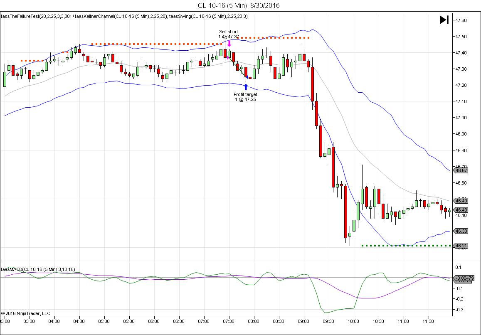Click the 08:30 time axis label

coord(279,321)
